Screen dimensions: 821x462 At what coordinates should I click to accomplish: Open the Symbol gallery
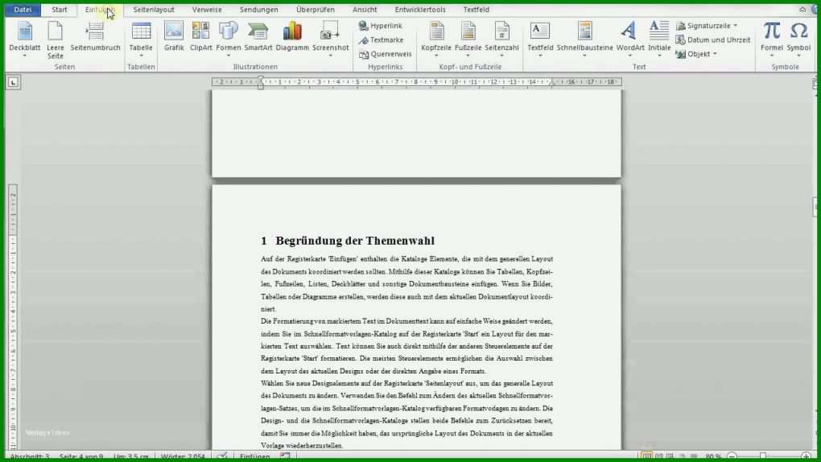(798, 39)
